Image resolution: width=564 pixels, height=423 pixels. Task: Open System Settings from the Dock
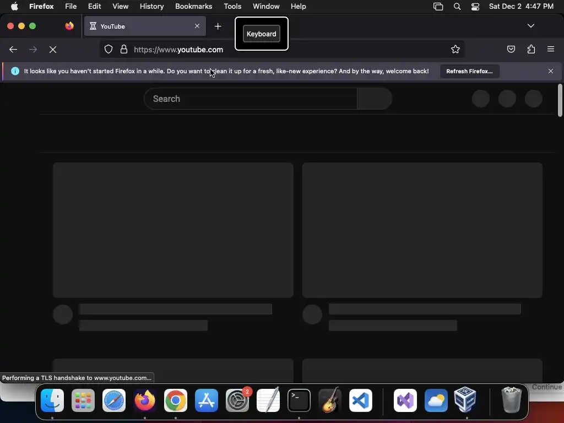237,400
